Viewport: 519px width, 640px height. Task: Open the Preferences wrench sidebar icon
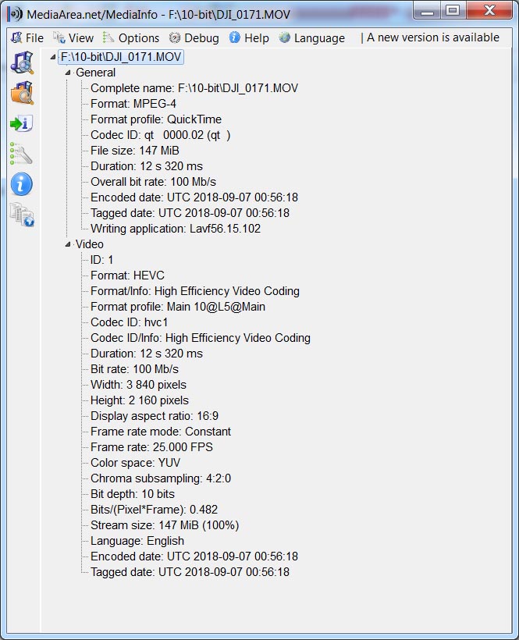point(21,154)
